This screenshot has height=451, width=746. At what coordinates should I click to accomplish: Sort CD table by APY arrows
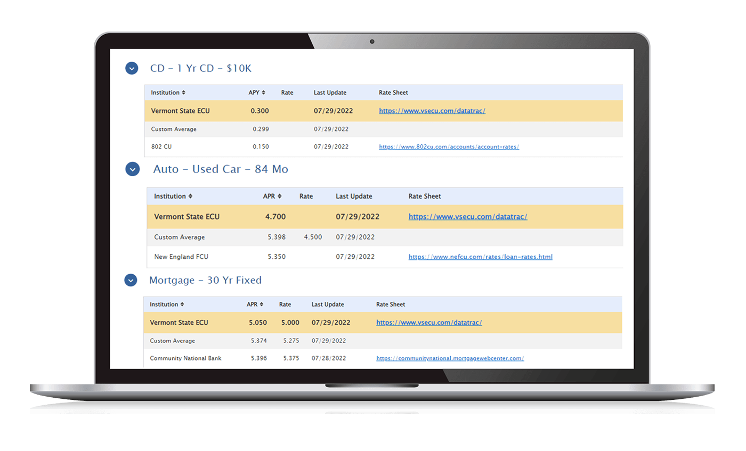coord(263,93)
